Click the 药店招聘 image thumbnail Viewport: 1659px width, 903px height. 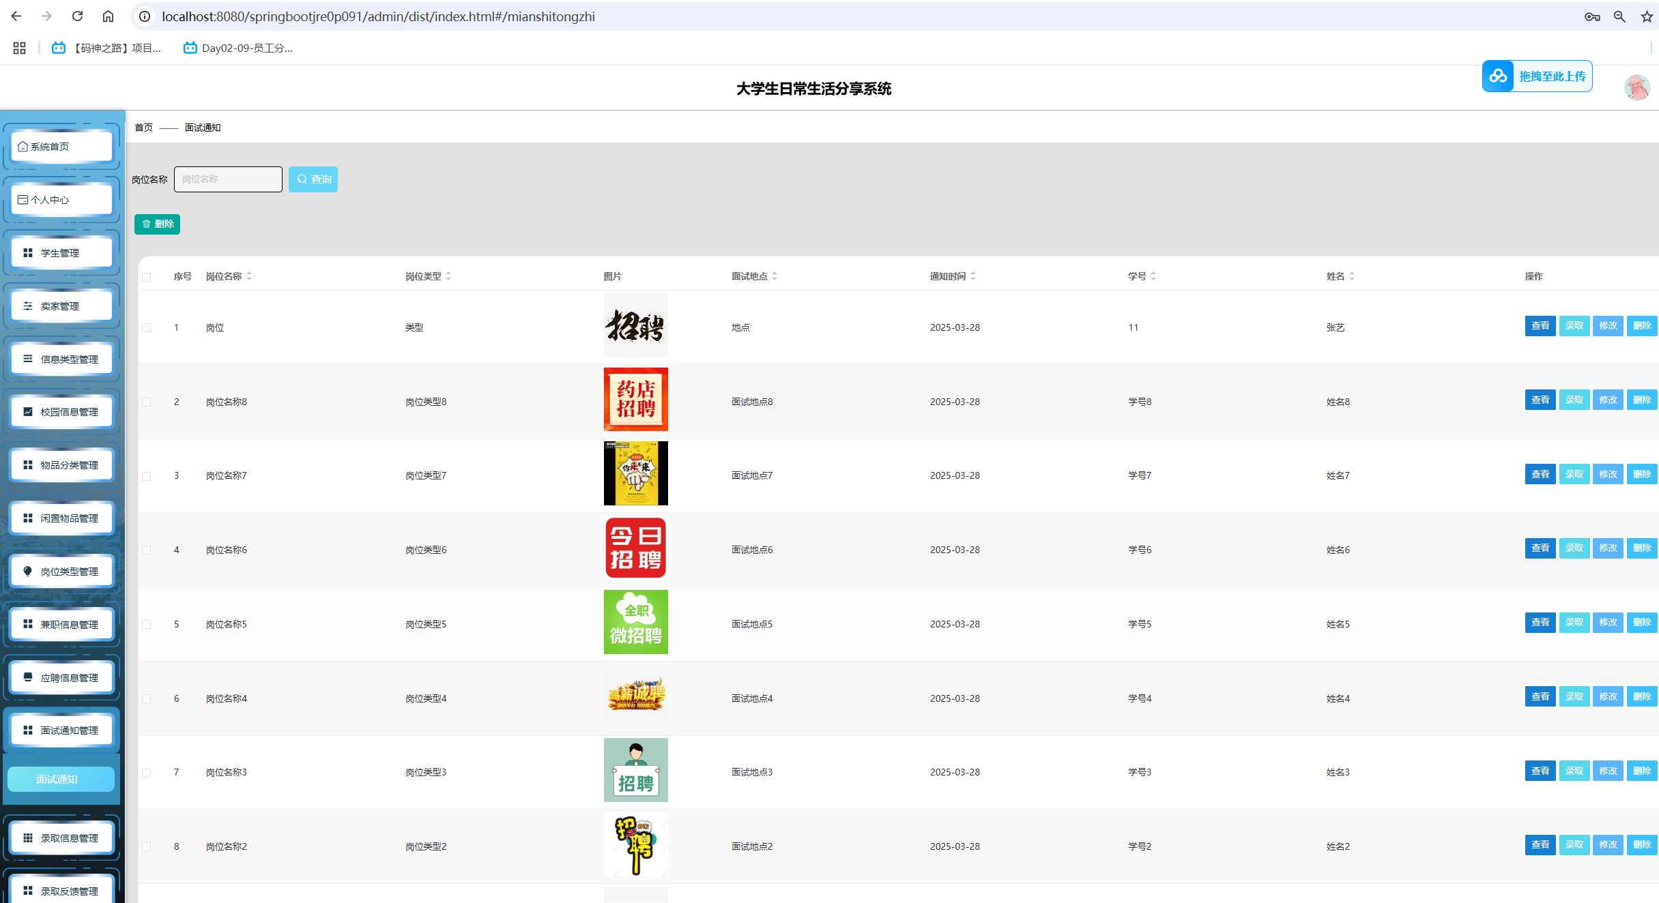(x=635, y=400)
